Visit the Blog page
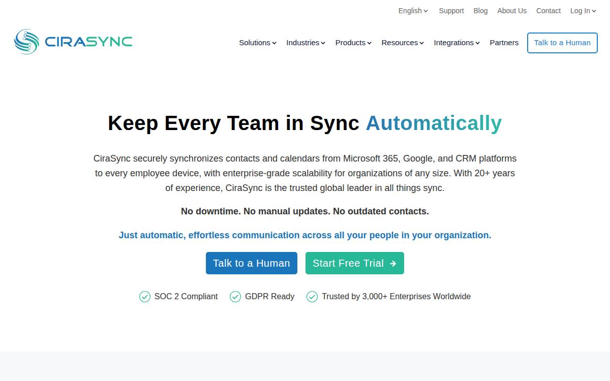Image resolution: width=610 pixels, height=381 pixels. pyautogui.click(x=480, y=11)
